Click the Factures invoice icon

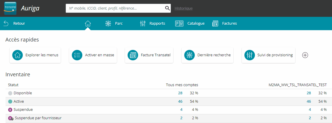tap(215, 23)
